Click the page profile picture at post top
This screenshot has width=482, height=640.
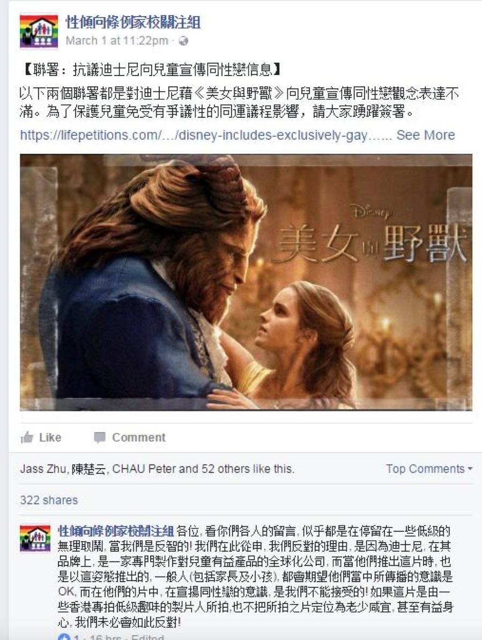coord(39,32)
